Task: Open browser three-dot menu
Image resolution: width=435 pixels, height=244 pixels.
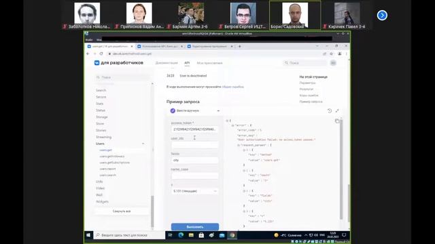Action: pyautogui.click(x=346, y=54)
